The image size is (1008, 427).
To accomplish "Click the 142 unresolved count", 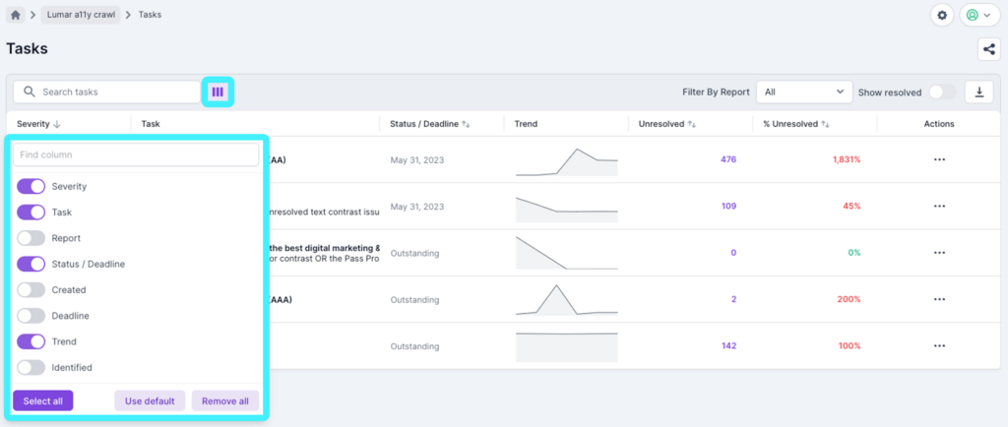I will pos(728,346).
